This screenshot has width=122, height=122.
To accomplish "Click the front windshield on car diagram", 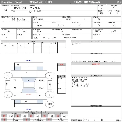I will (29, 80).
